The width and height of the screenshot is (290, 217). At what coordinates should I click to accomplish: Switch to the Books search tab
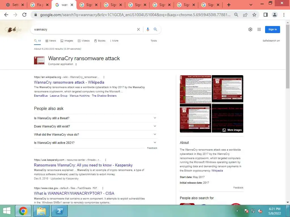coord(100,41)
